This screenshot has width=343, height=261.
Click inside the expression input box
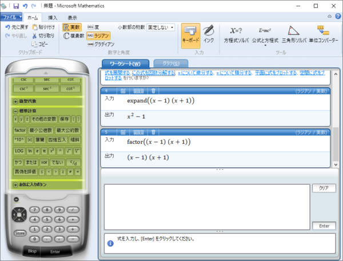tap(207, 207)
